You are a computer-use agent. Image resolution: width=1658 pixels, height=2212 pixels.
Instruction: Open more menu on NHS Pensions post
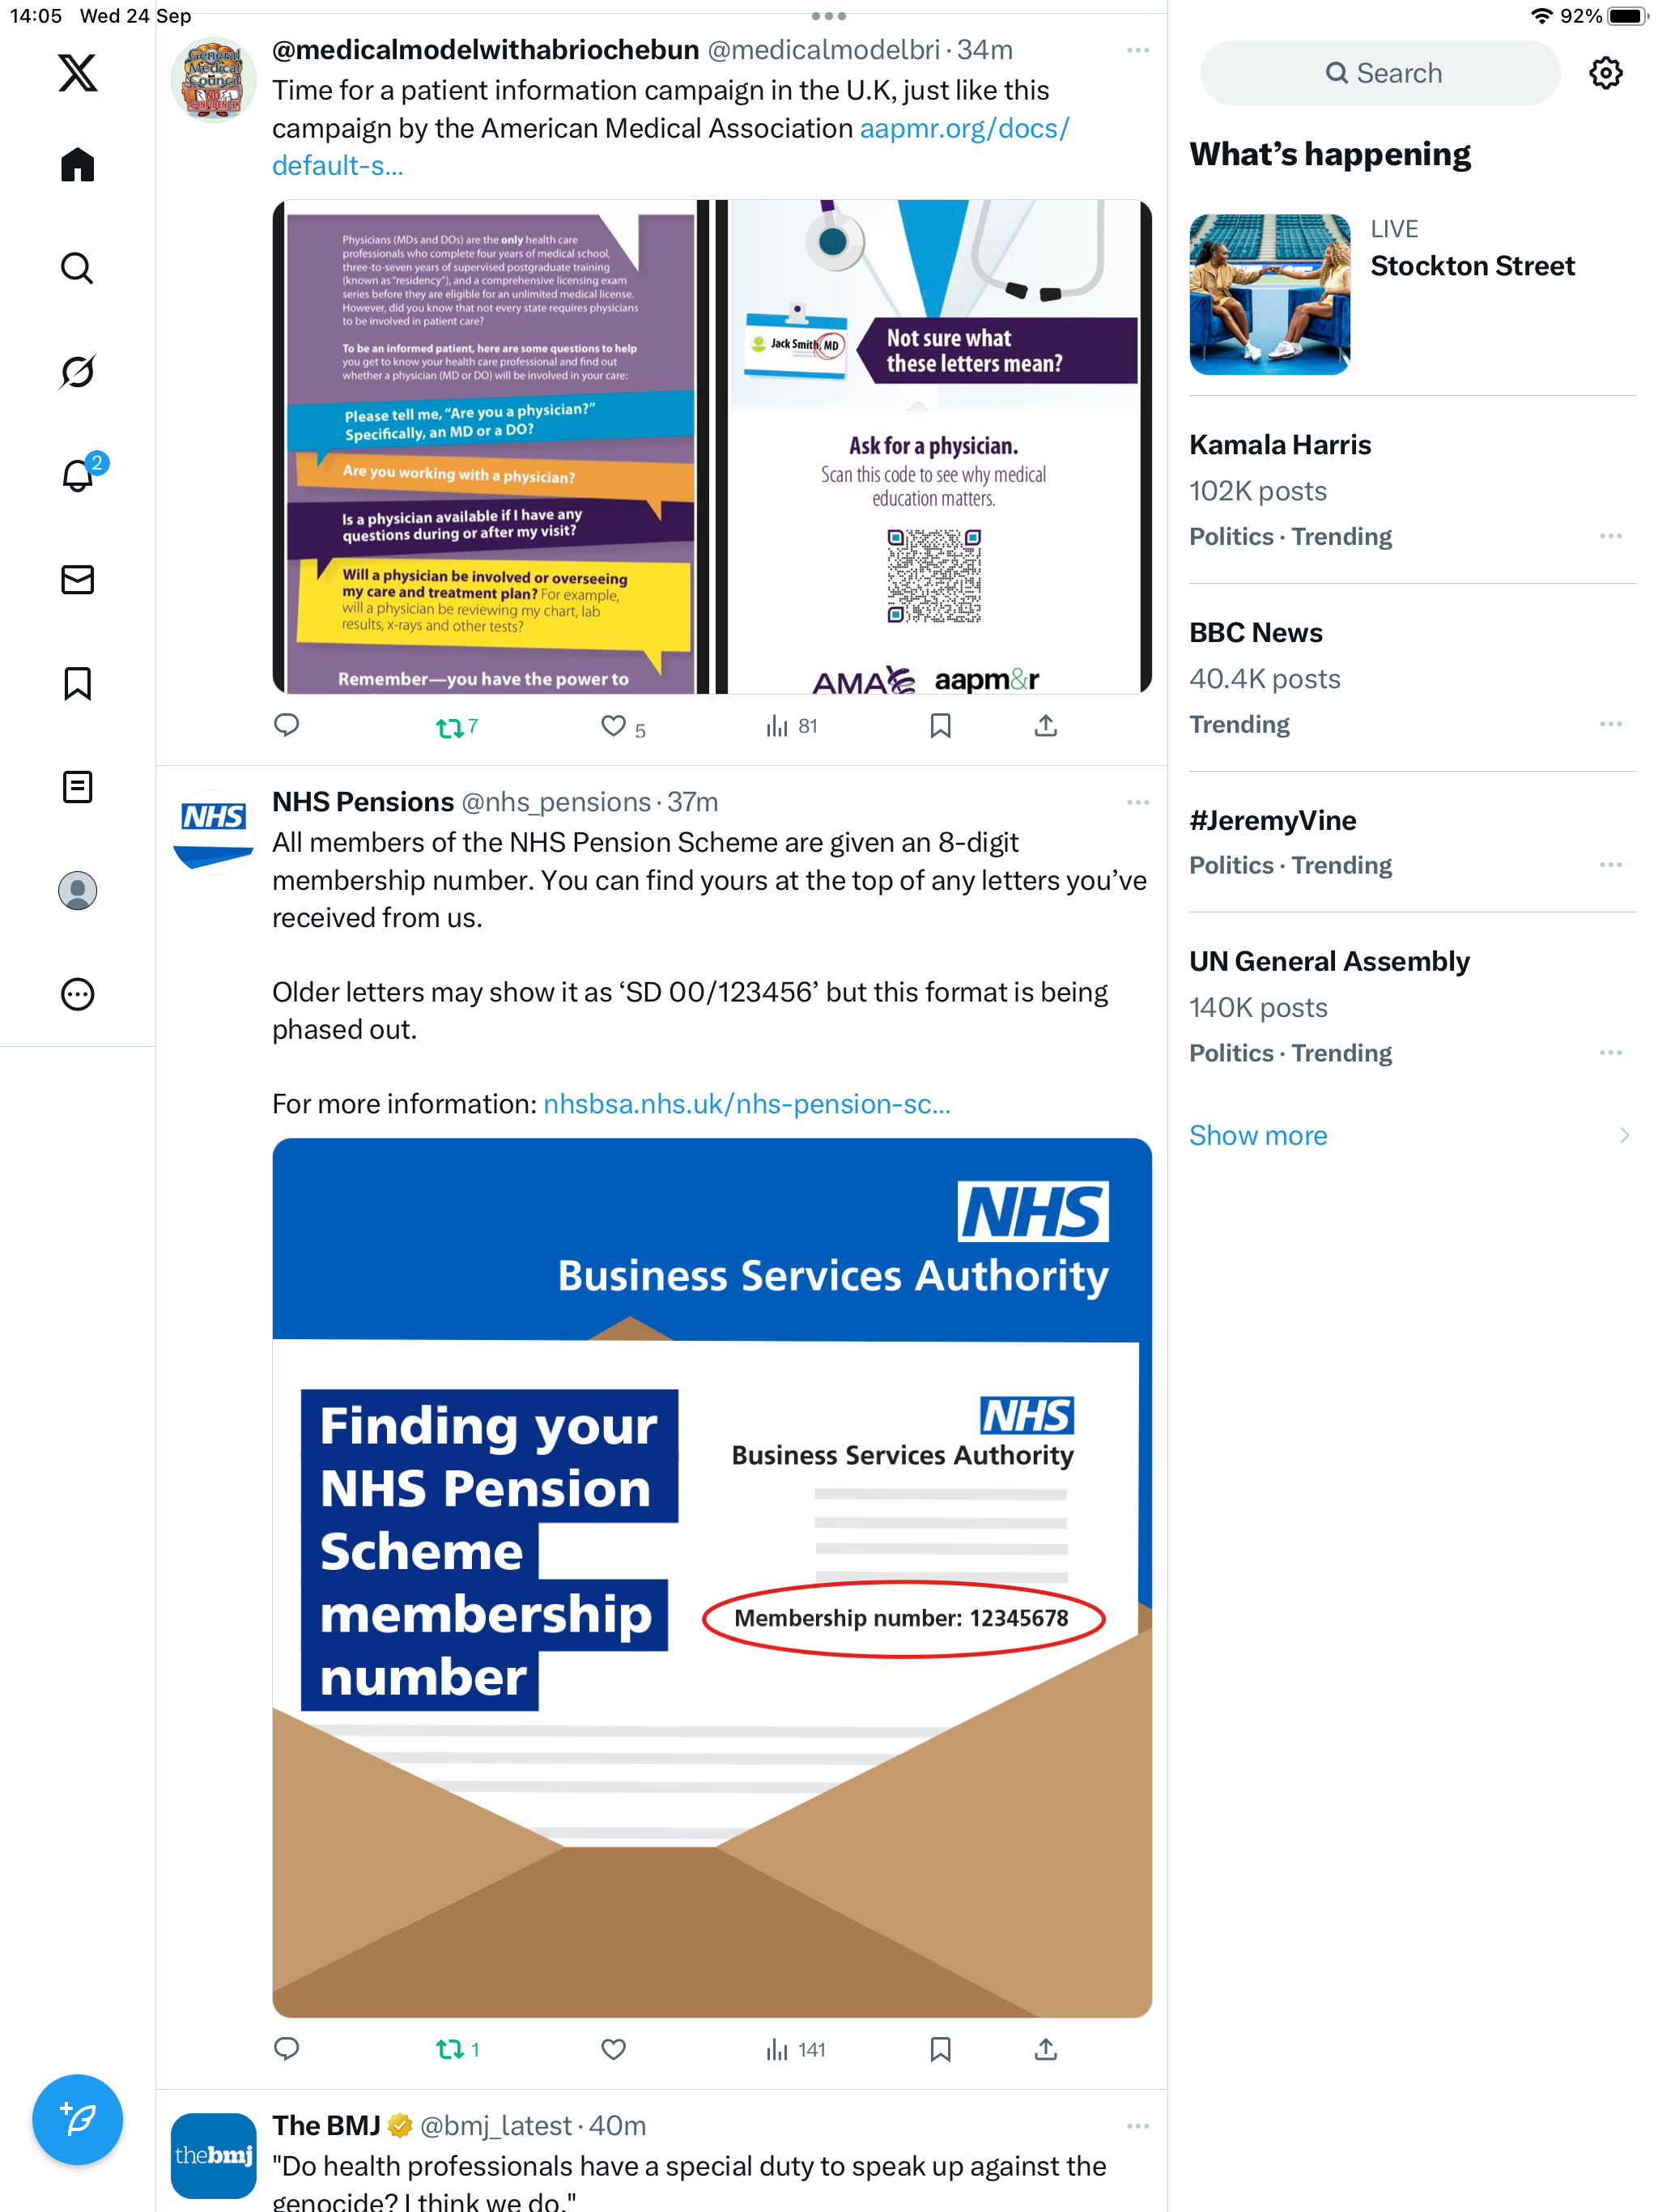click(1137, 802)
